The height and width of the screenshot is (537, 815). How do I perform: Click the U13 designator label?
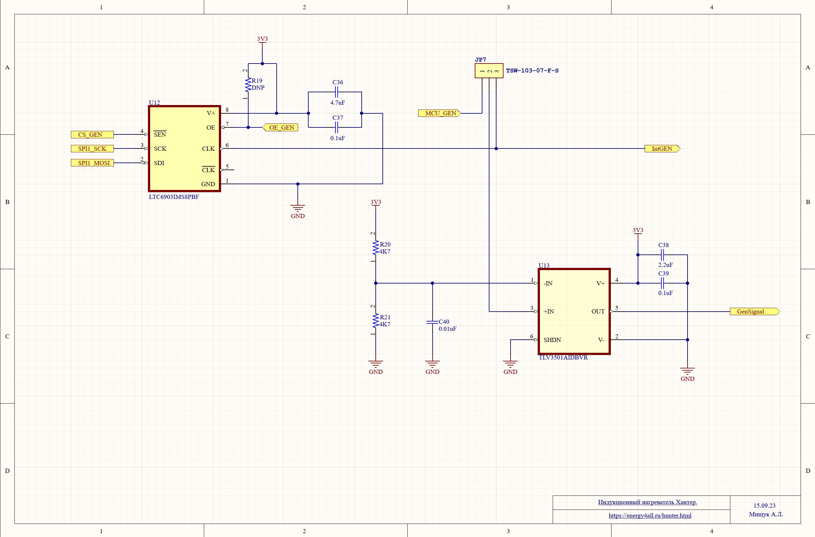point(544,265)
